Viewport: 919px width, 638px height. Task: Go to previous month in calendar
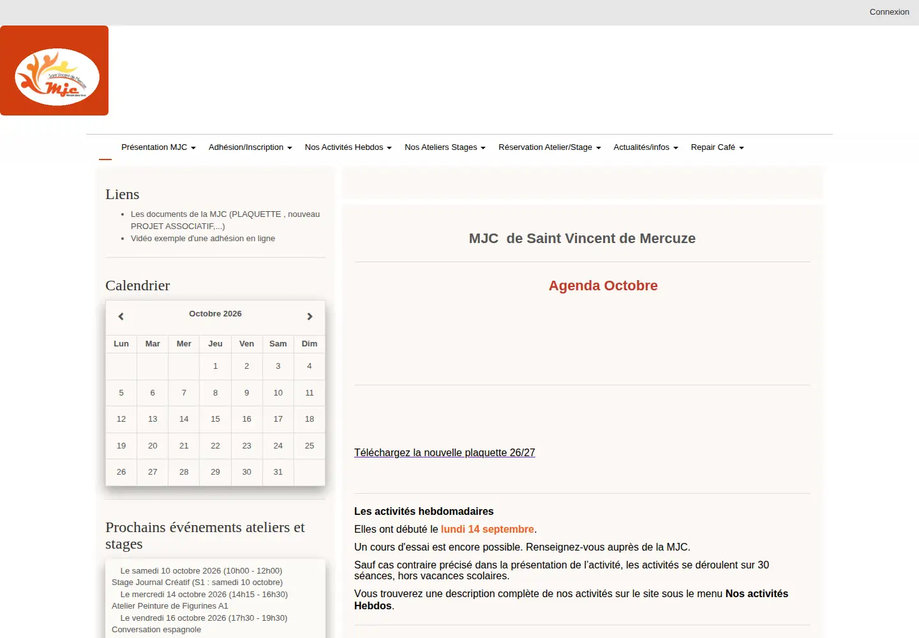click(x=121, y=316)
